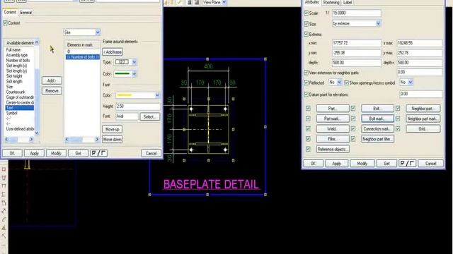The height and width of the screenshot is (254, 453).
Task: Click the yellow font color swatch
Action: click(125, 95)
